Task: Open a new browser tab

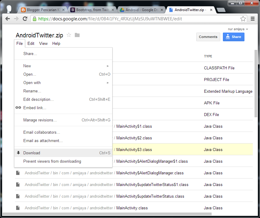Action: (x=221, y=10)
